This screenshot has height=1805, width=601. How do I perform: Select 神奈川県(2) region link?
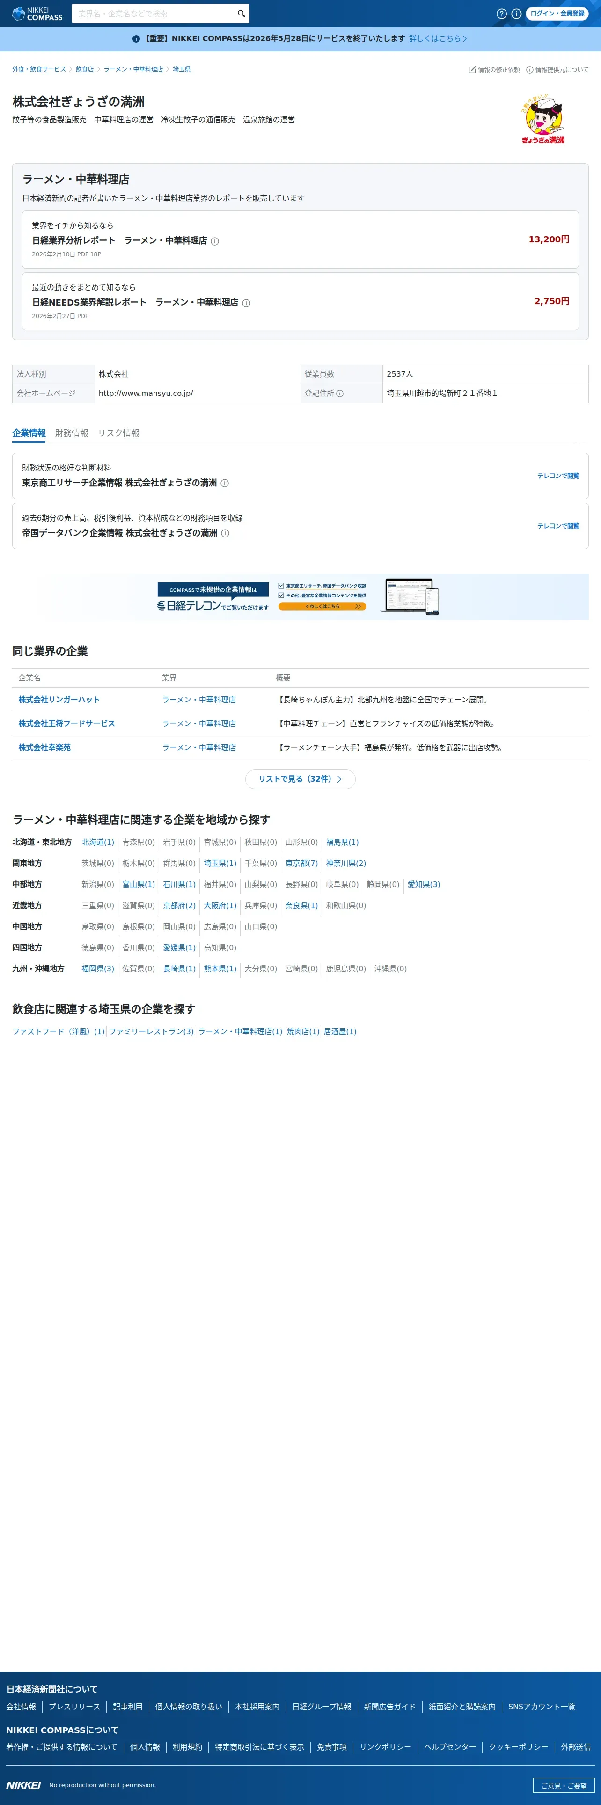pos(346,863)
